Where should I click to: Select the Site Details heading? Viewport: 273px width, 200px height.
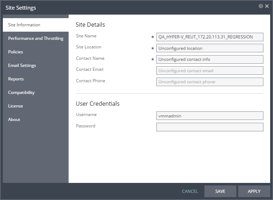click(x=90, y=25)
